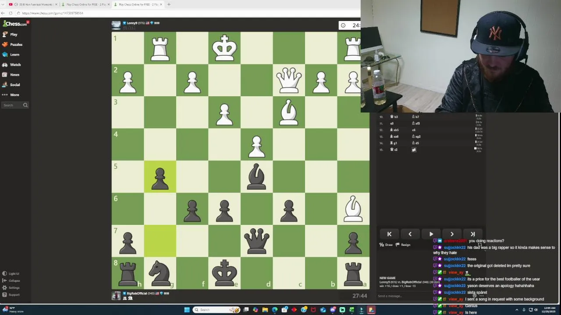Select the black queen on d7

[257, 241]
